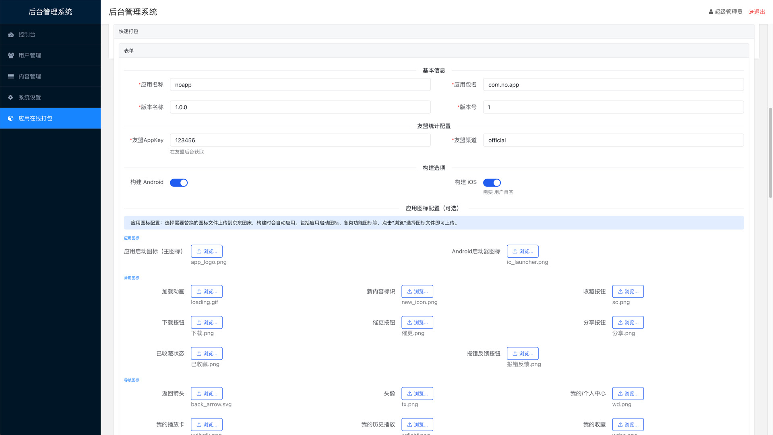
Task: Browse a new file for ic_launcher.png
Action: (x=523, y=251)
